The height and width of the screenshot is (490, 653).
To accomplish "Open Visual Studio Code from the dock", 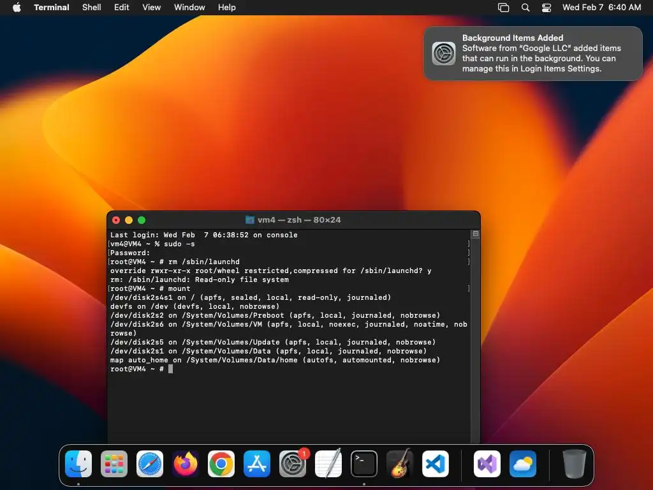I will (436, 464).
